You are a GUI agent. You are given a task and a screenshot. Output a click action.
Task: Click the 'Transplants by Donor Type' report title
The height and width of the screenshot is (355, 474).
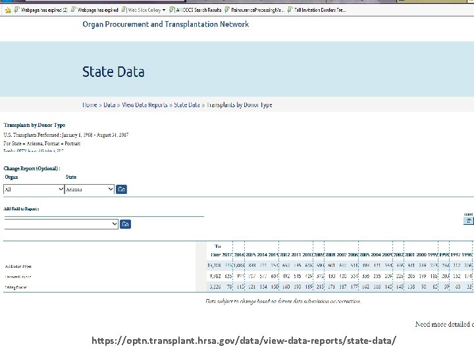coord(34,125)
